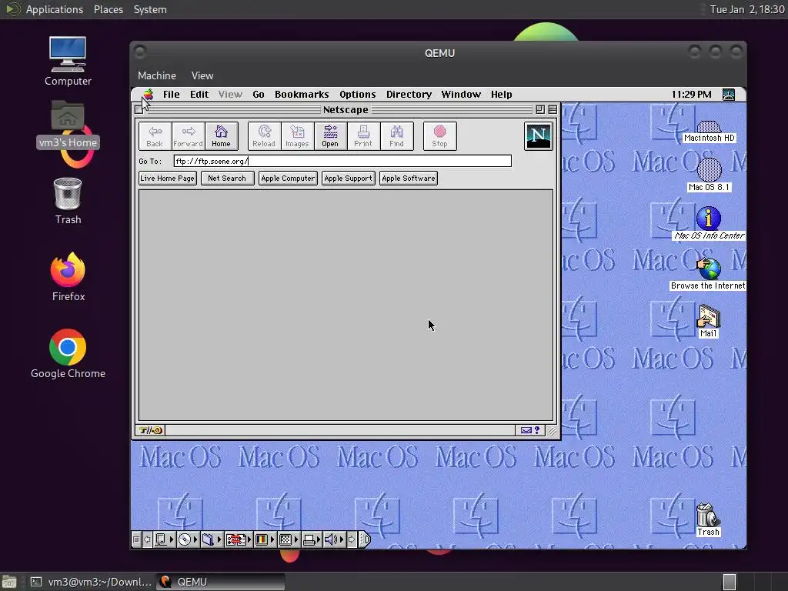Click the application switcher icon by the clock
This screenshot has height=591, width=788.
[x=728, y=95]
